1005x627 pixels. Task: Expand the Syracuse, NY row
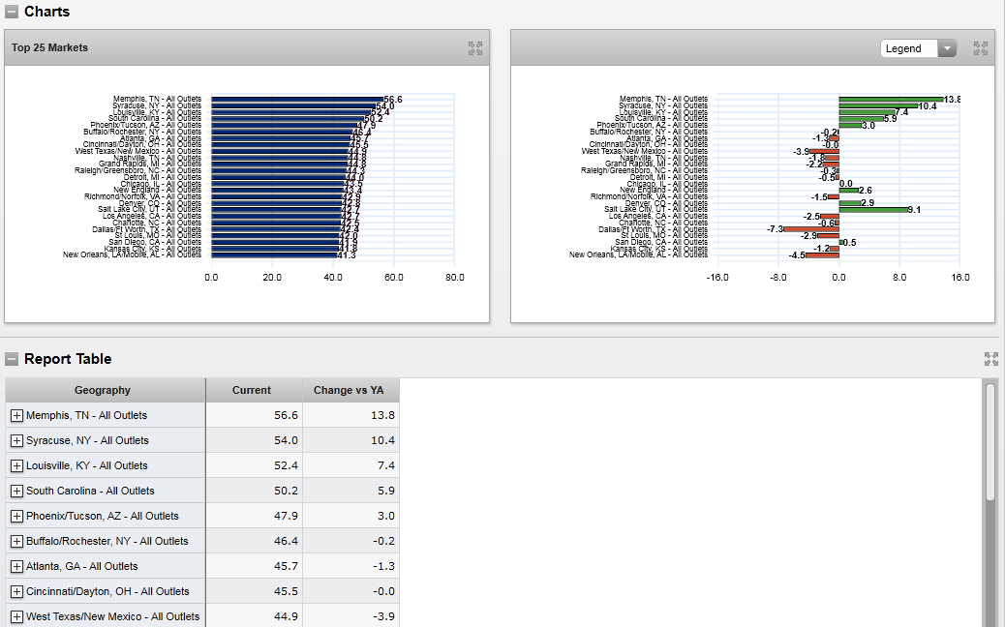(16, 440)
